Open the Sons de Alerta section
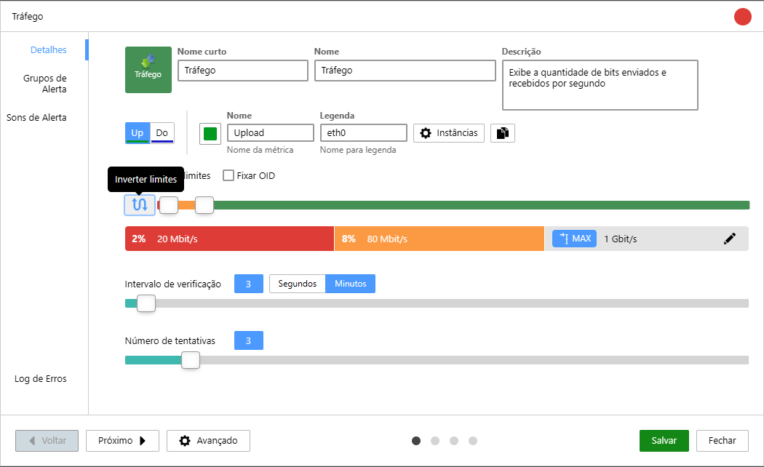Viewport: 764px width, 467px height. [x=36, y=117]
